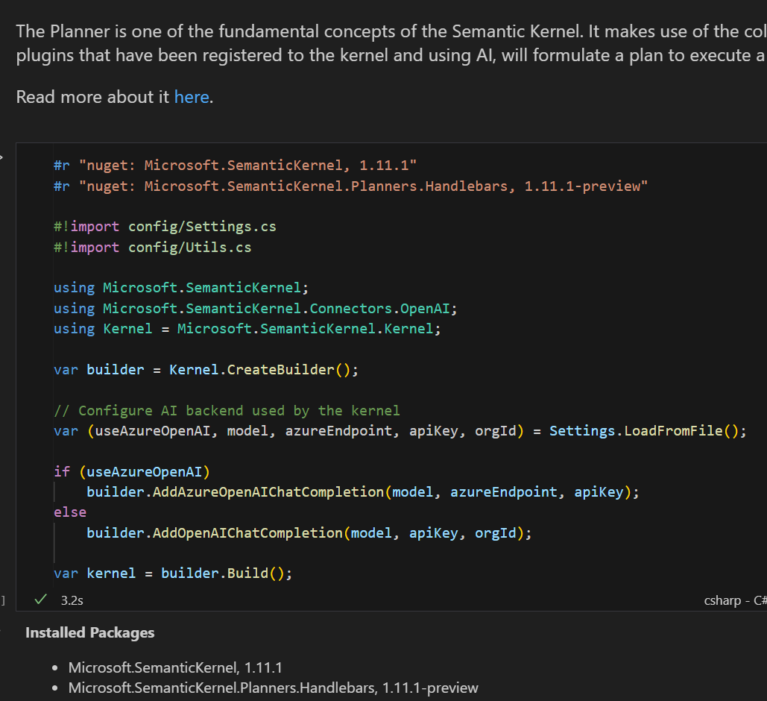Click the '#!import config/Settings.cs' line

pos(165,227)
